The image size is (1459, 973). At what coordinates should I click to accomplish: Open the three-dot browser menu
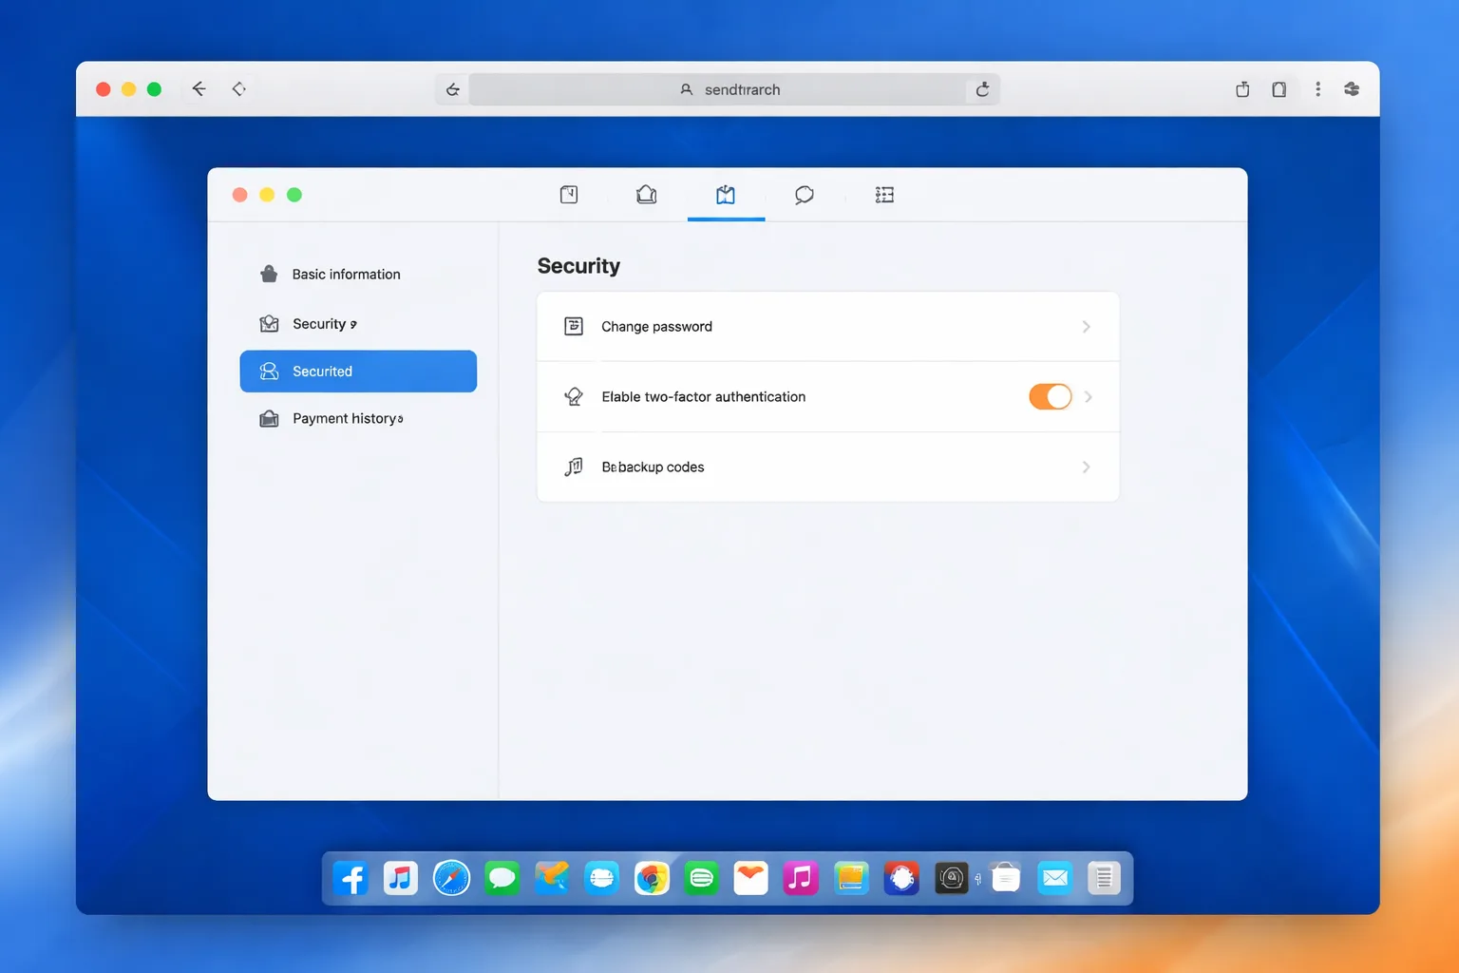(1317, 89)
